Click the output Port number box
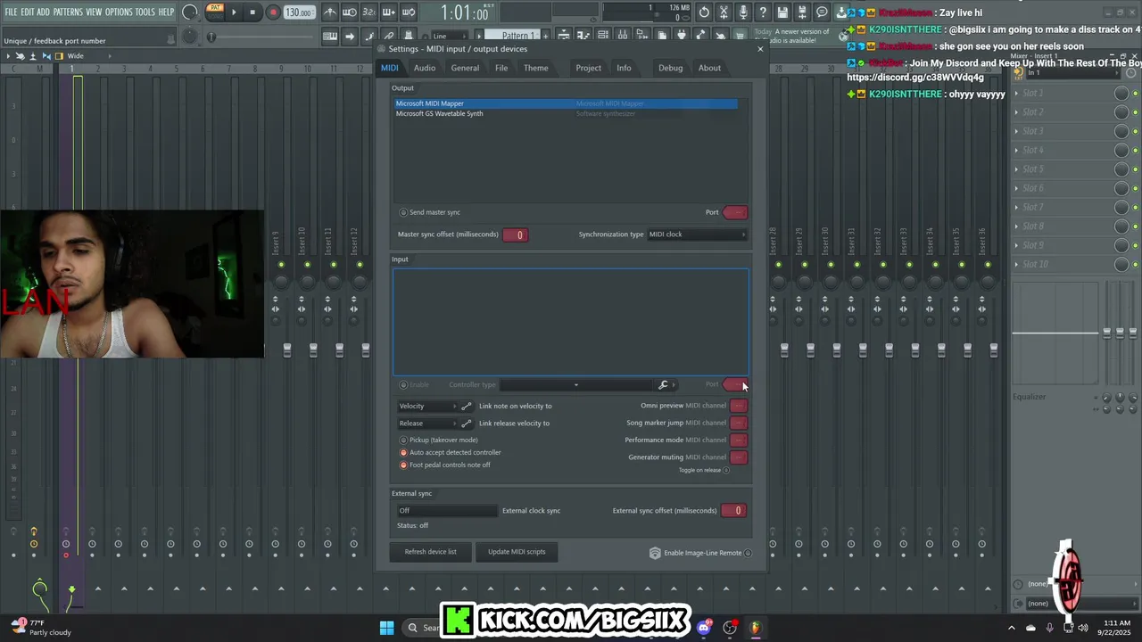1142x642 pixels. pyautogui.click(x=735, y=212)
